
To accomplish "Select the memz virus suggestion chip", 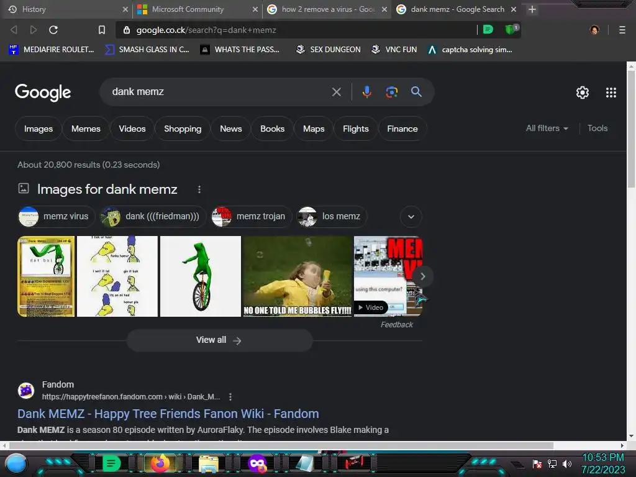I will 57,217.
